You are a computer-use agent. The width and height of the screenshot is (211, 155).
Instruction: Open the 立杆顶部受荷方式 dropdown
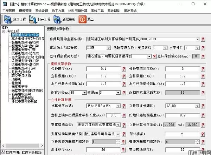point(149,56)
